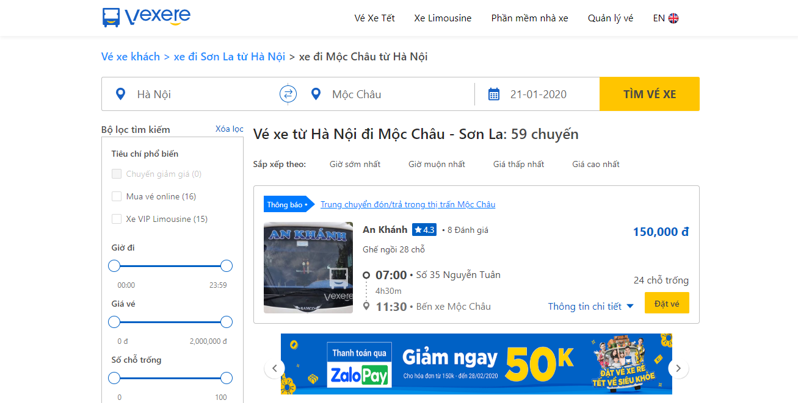Click Số chỗ trống slider right handle
This screenshot has height=403, width=798.
pyautogui.click(x=227, y=378)
